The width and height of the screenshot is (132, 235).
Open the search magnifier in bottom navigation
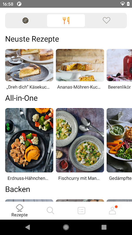50,210
